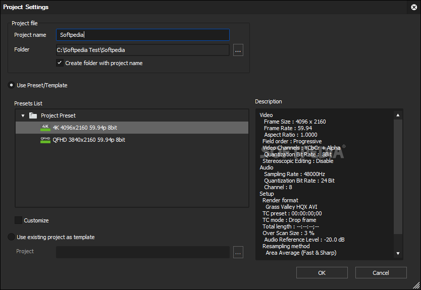The height and width of the screenshot is (290, 421).
Task: Click the 4K preset icon
Action: tap(45, 128)
